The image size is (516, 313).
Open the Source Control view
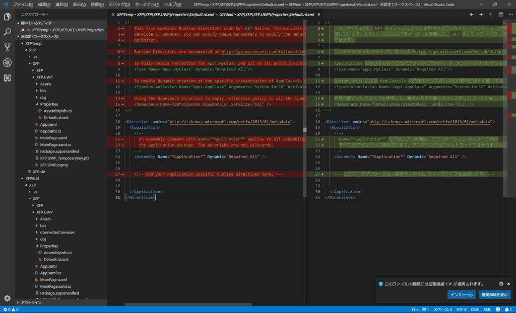click(x=7, y=47)
